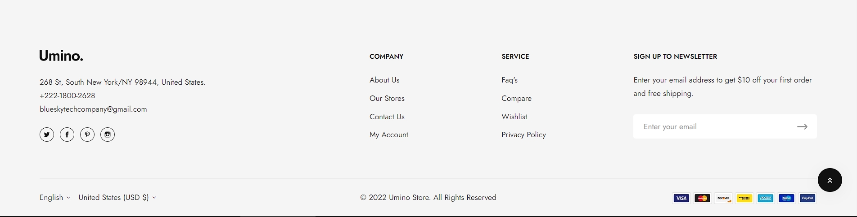Open the About Us link
857x217 pixels.
[384, 80]
